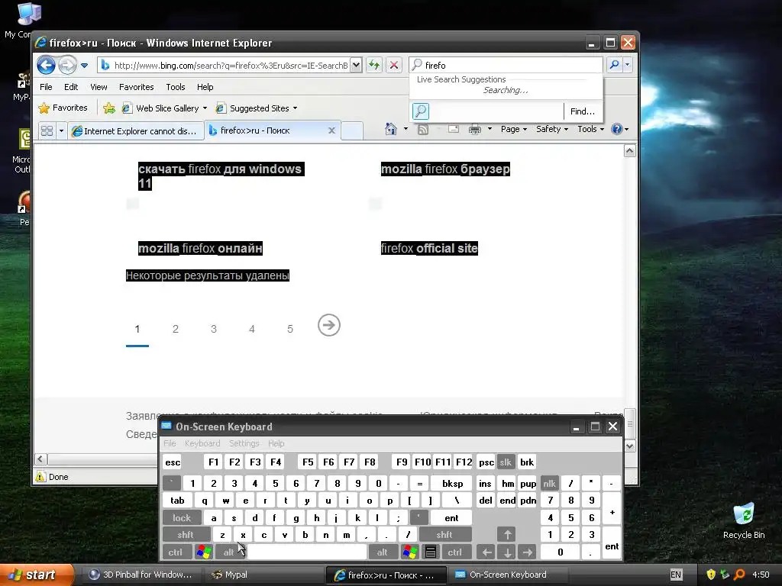
Task: Toggle the left alt key
Action: click(x=228, y=552)
